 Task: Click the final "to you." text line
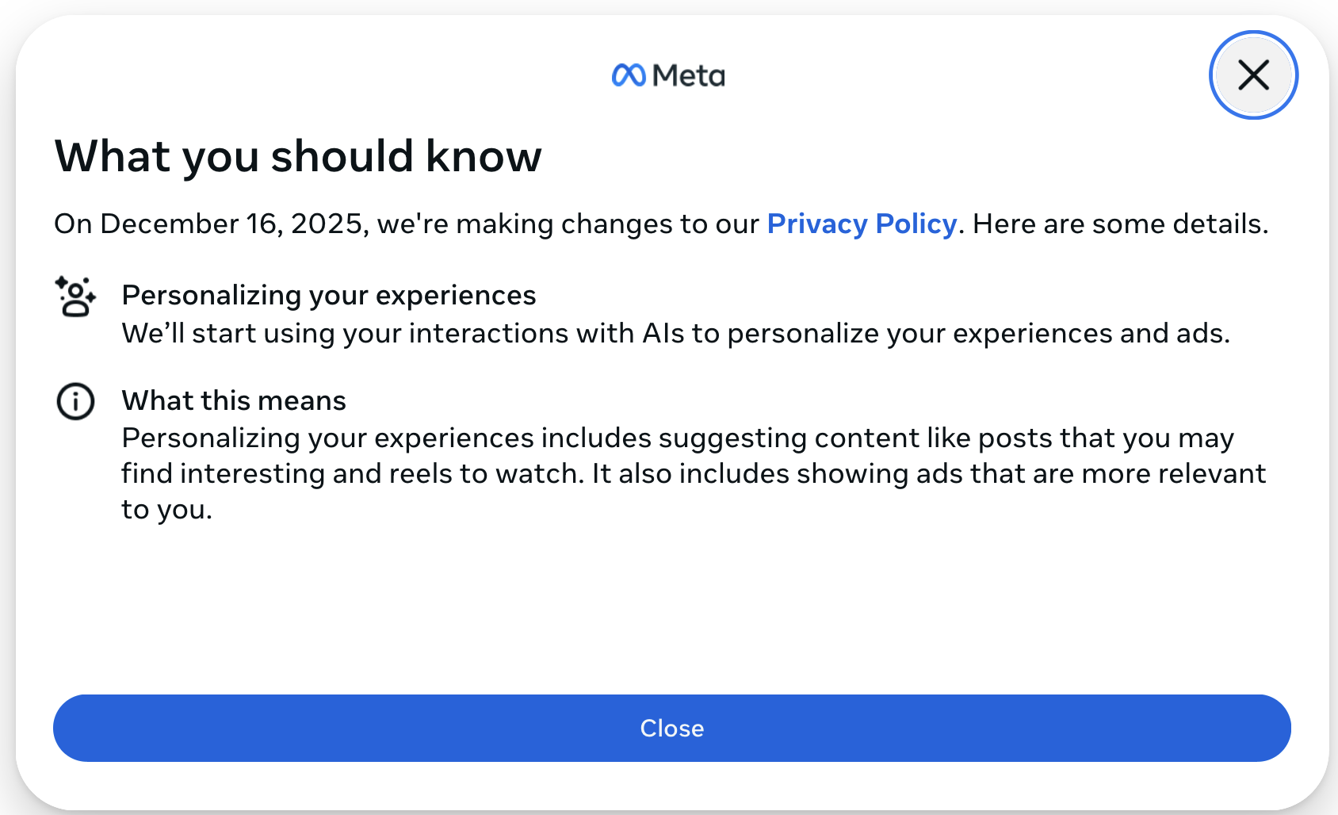166,509
